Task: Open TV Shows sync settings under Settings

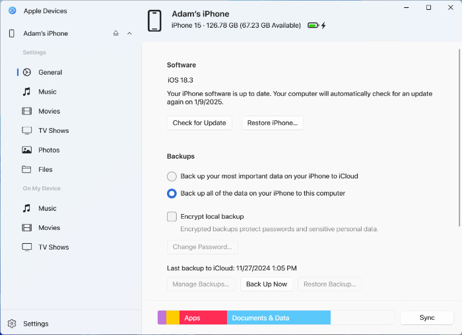Action: click(53, 131)
